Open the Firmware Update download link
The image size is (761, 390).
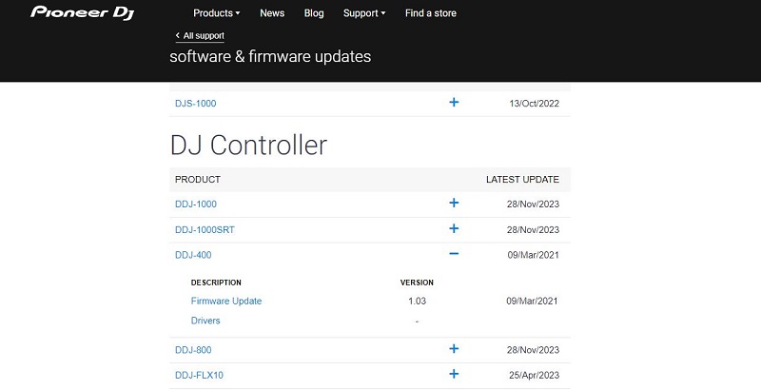[226, 301]
